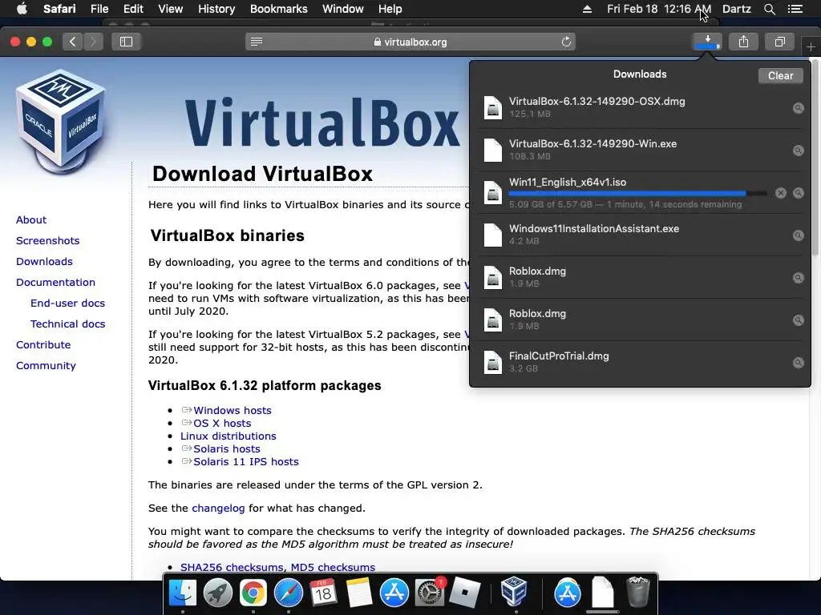Click the Dartz user name in menu bar
Screen dimensions: 821x615
pyautogui.click(x=736, y=9)
